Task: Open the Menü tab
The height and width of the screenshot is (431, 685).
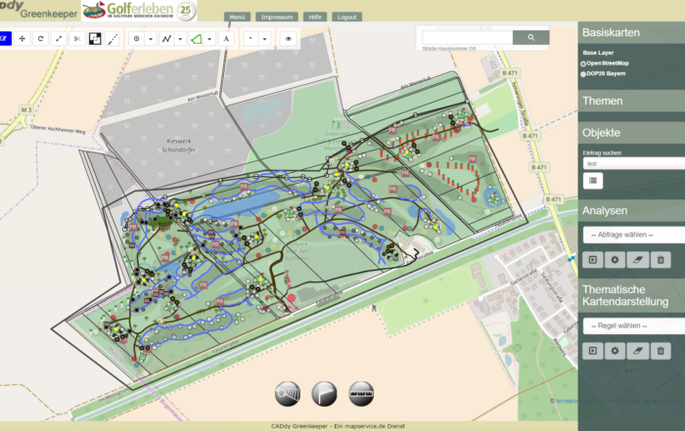Action: click(x=238, y=18)
